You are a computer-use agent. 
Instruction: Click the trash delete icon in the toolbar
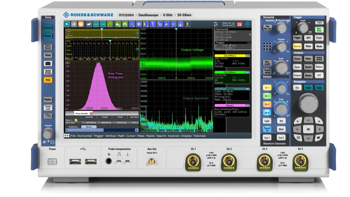[187, 24]
